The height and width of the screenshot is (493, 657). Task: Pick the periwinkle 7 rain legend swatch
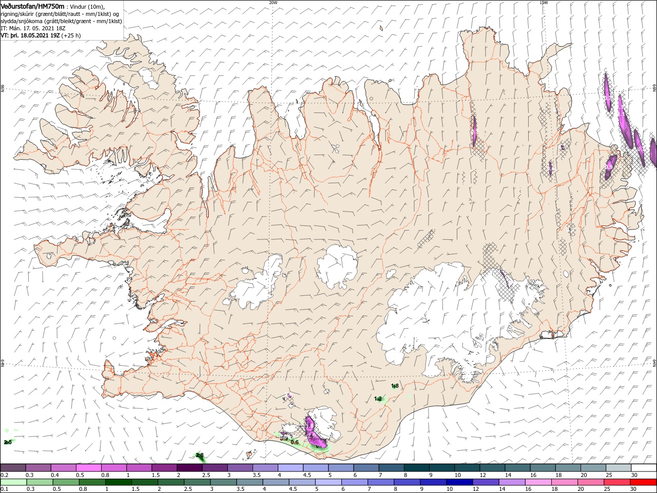coord(381,482)
